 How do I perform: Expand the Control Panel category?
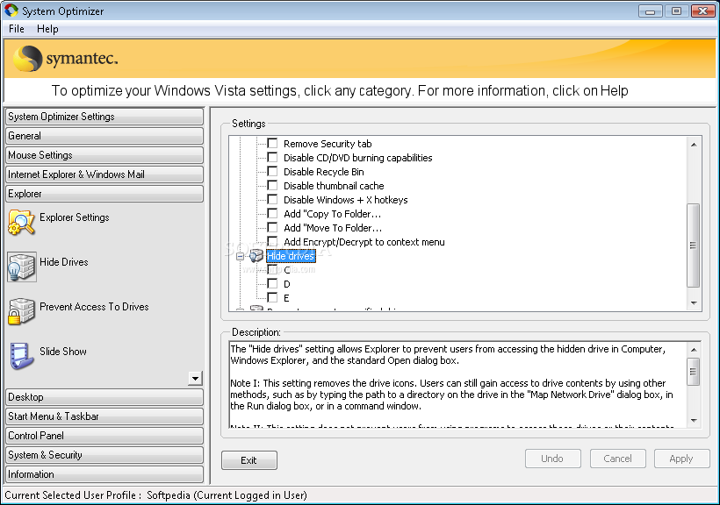[104, 436]
